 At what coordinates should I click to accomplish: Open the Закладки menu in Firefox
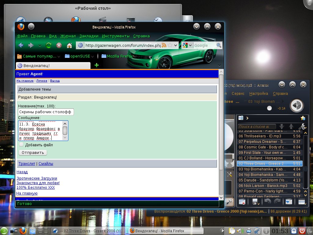tap(89, 36)
